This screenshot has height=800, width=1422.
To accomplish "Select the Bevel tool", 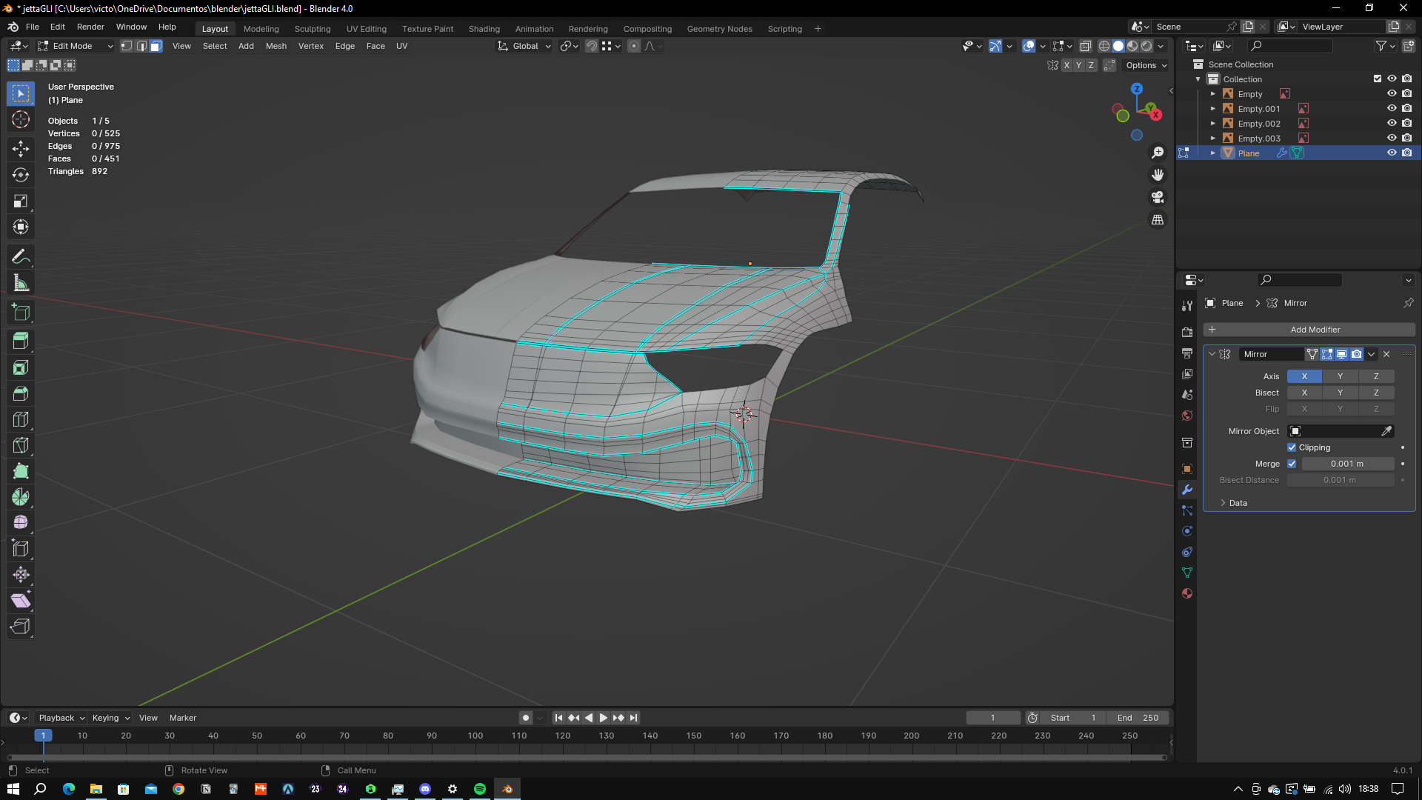I will pyautogui.click(x=21, y=393).
